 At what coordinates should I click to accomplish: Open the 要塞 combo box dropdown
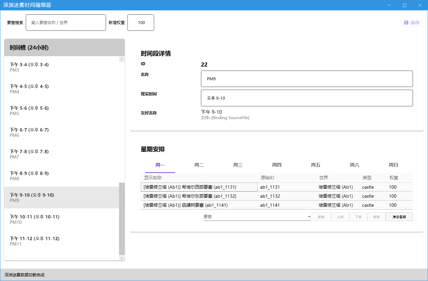tap(257, 217)
